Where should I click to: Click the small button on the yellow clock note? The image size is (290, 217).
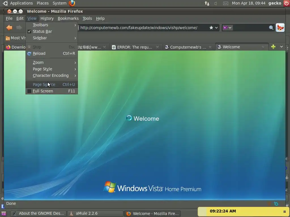pyautogui.click(x=285, y=212)
